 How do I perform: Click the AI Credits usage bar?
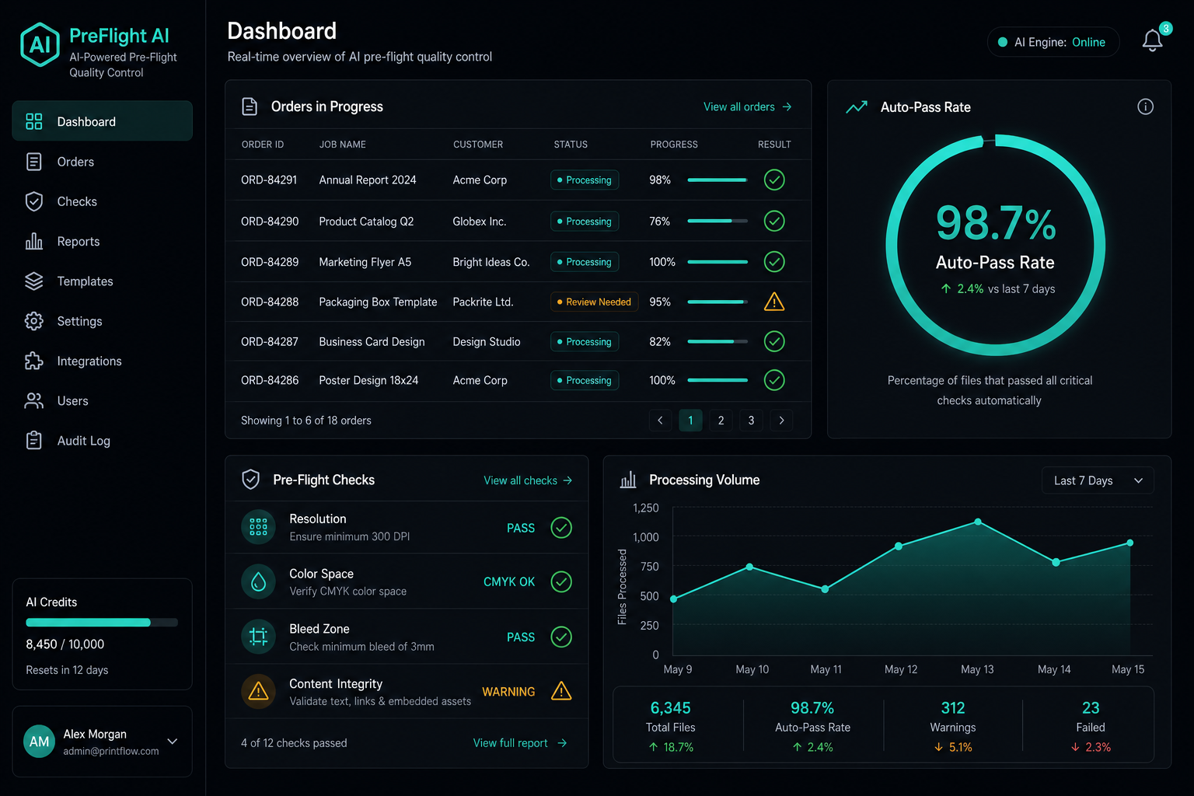point(102,623)
